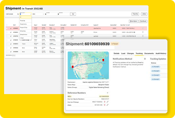Open the second filter dropdown beside date fields
Image resolution: width=175 pixels, height=118 pixels.
(38, 14)
